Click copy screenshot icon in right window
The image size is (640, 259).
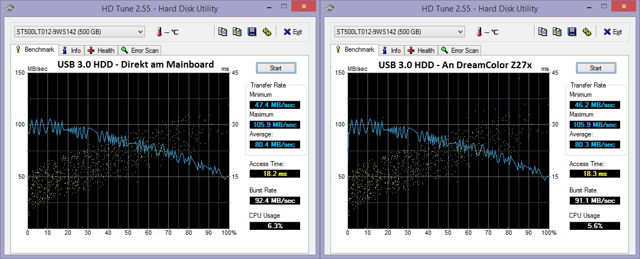557,32
